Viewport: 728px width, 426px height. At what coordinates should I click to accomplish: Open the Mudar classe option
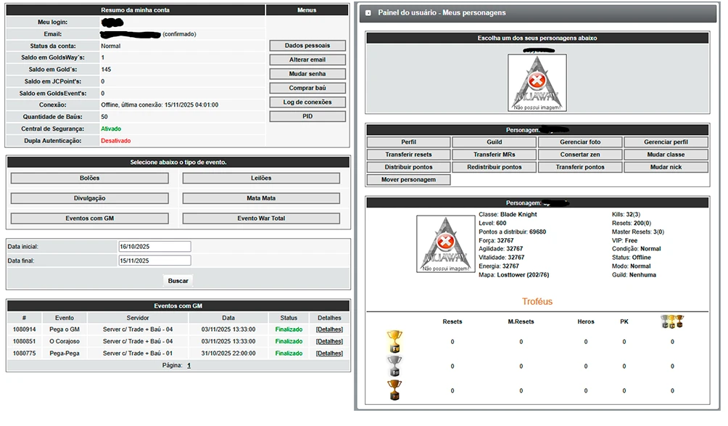pos(666,155)
